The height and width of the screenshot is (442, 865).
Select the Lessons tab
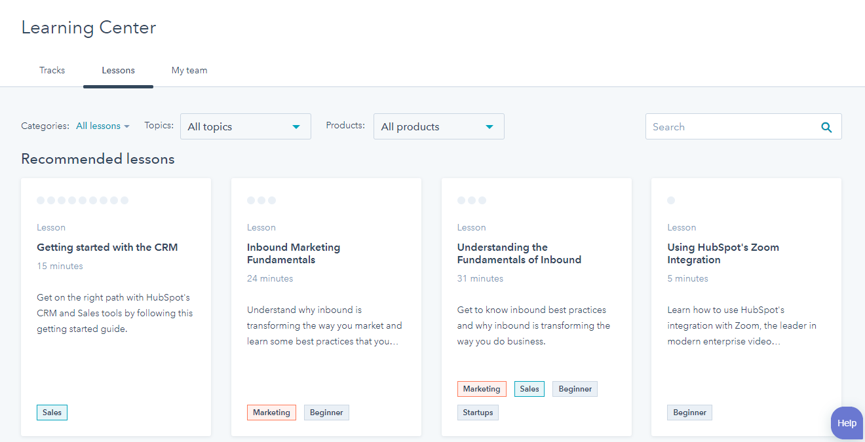pos(118,70)
